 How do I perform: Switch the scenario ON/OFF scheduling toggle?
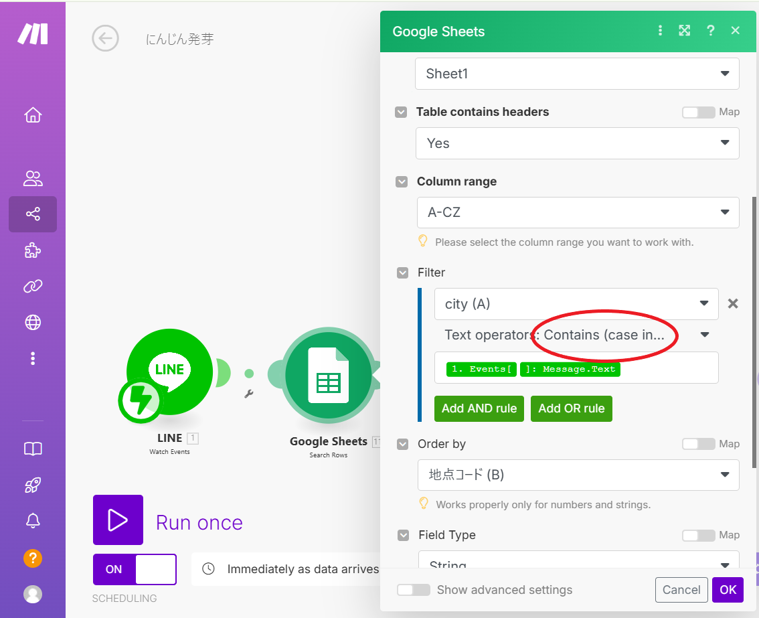135,570
